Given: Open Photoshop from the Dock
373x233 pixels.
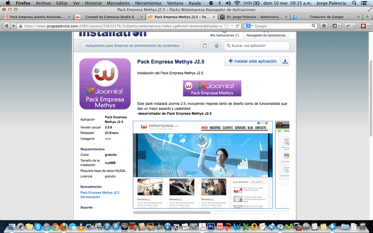Looking at the screenshot, I should point(211,227).
